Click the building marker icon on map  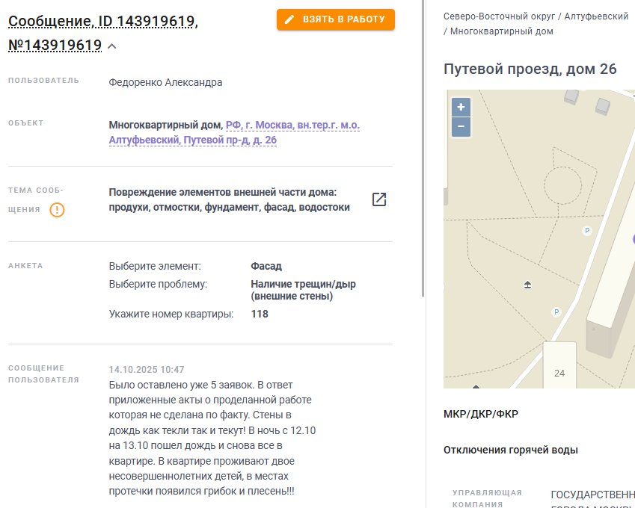(x=527, y=285)
